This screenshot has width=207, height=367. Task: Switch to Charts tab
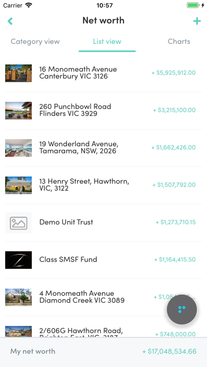coord(179,42)
